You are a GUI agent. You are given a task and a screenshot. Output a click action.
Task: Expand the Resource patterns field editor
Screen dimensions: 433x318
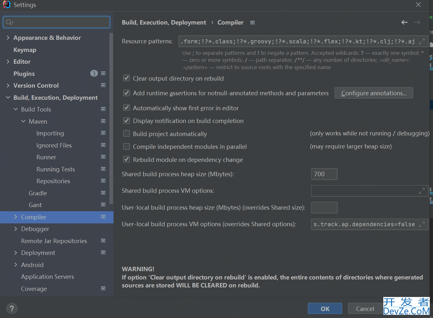coord(422,41)
